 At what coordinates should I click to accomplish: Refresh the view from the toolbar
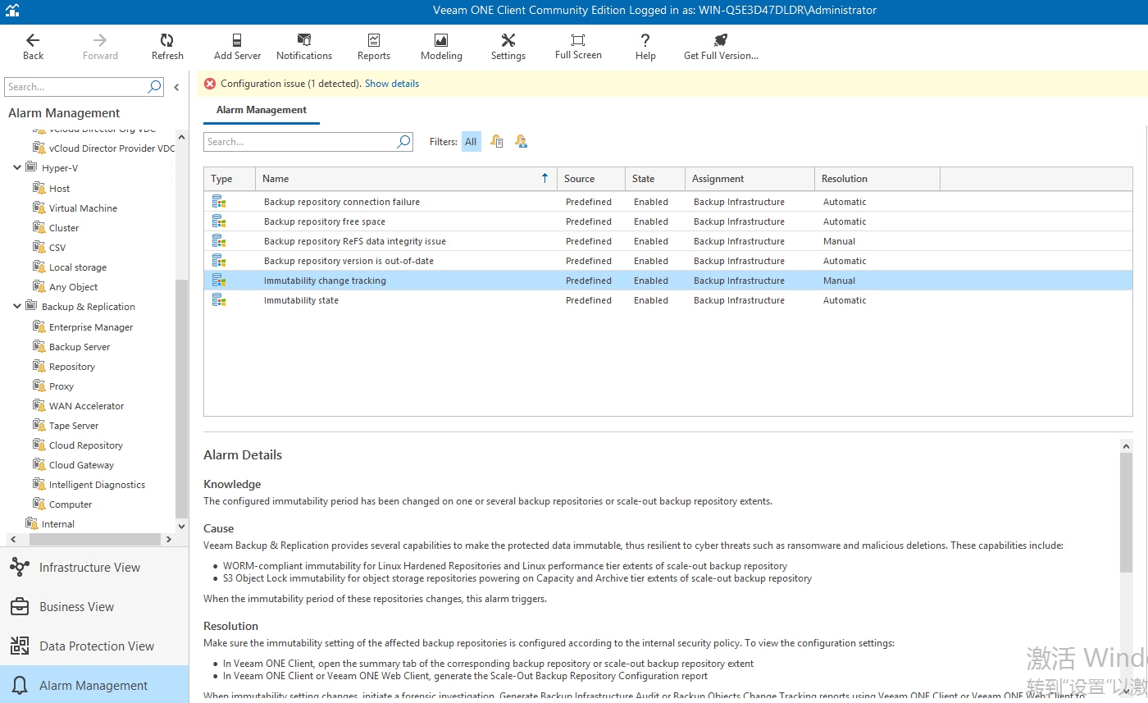pos(167,47)
